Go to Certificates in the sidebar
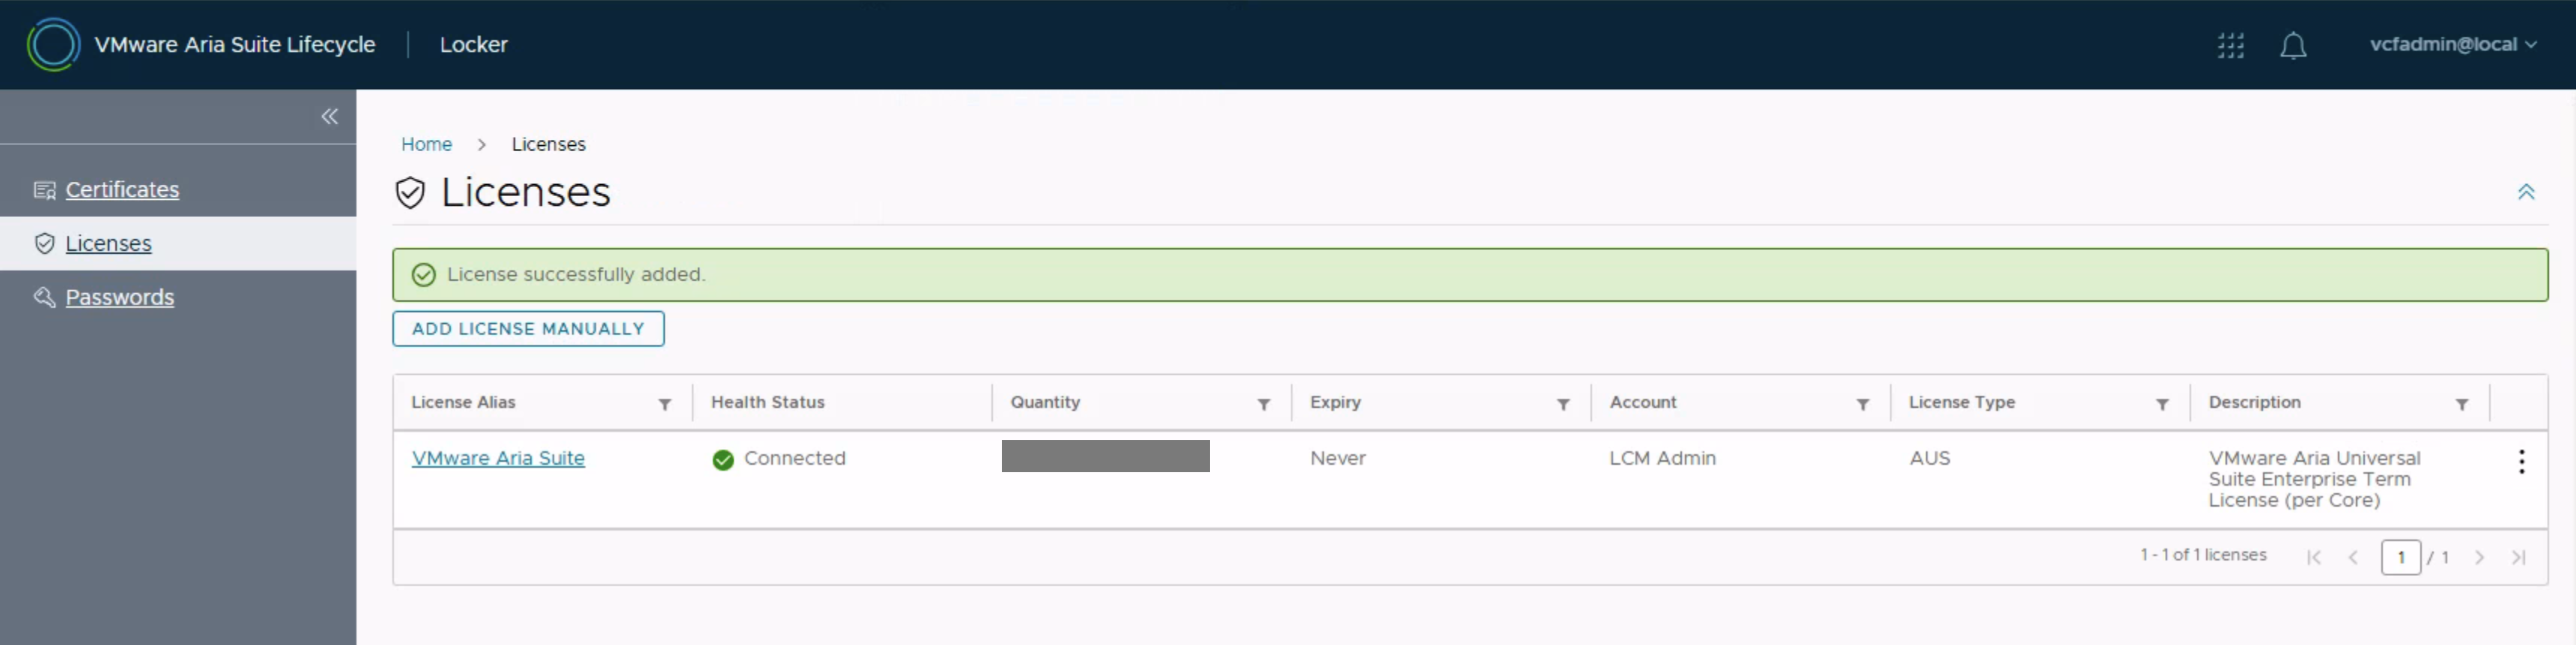Image resolution: width=2576 pixels, height=645 pixels. click(x=122, y=190)
